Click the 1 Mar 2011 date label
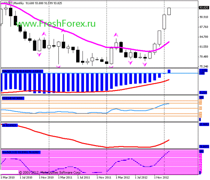This screenshot has height=180, width=210. point(65,177)
